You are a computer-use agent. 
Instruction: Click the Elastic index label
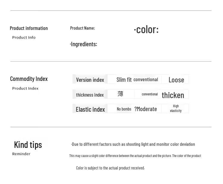(x=90, y=109)
